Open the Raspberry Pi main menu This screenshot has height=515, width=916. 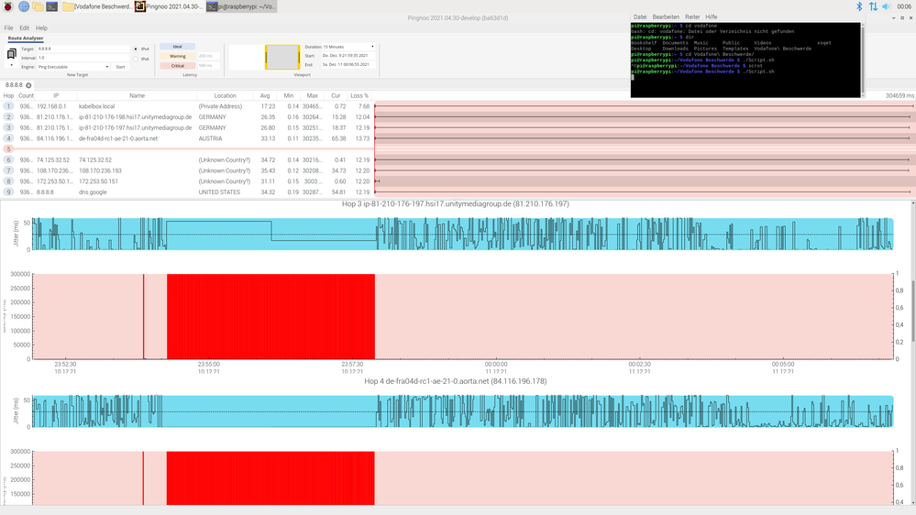(8, 6)
